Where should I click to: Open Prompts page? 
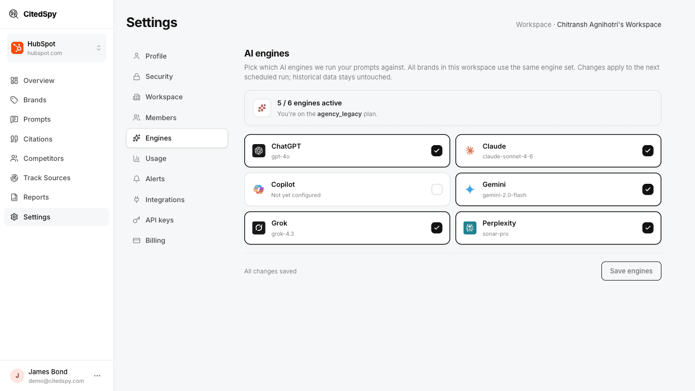coord(56,119)
